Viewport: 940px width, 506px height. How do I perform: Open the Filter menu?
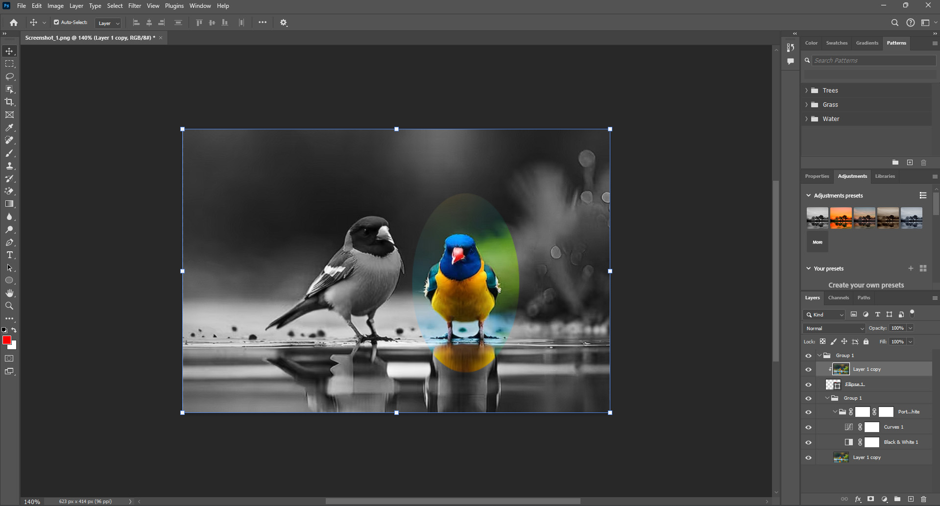pyautogui.click(x=135, y=5)
